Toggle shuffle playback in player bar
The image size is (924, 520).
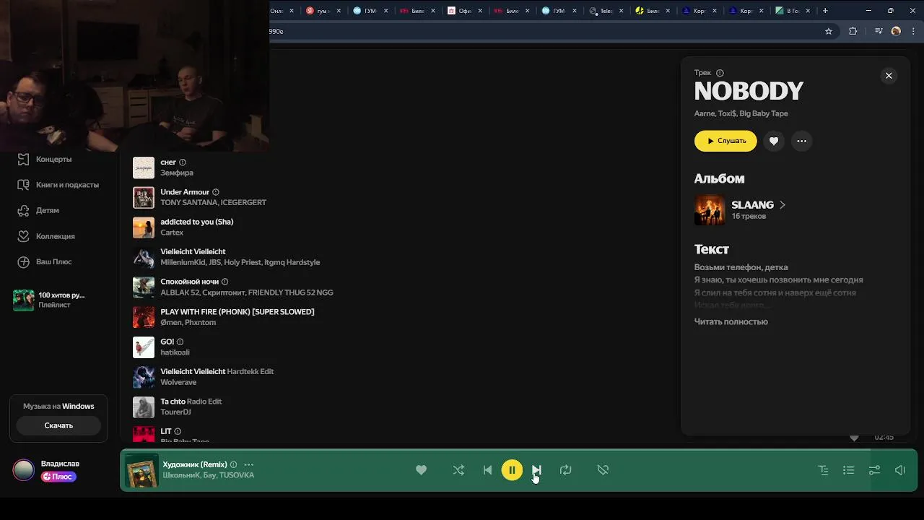click(458, 470)
